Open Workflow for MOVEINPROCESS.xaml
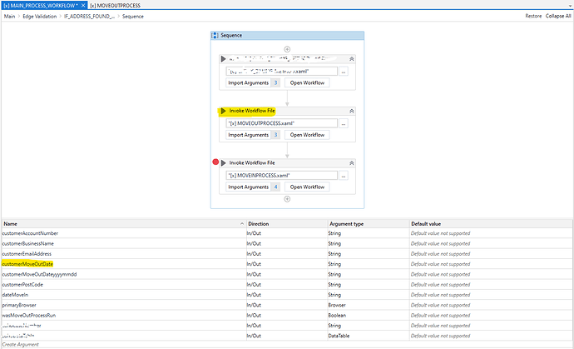The height and width of the screenshot is (349, 574). 307,187
